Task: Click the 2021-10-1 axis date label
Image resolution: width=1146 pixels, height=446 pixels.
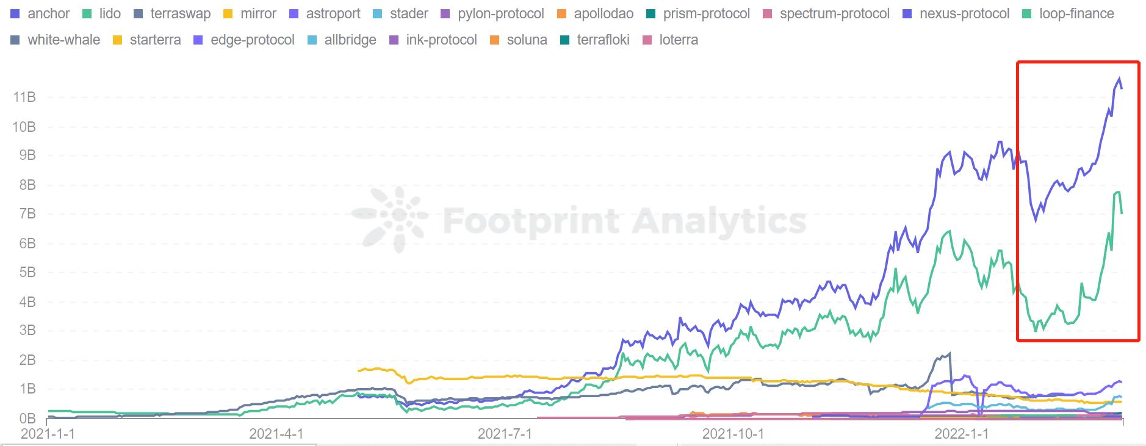Action: tap(733, 434)
